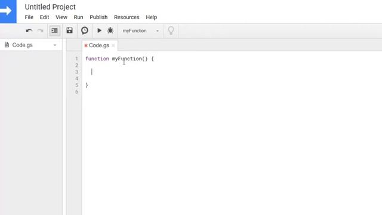
Task: Open the View menu
Action: pos(61,17)
